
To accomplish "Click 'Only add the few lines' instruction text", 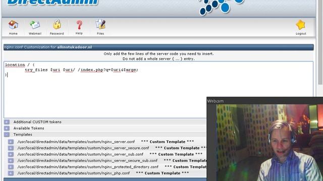I will tap(158, 54).
